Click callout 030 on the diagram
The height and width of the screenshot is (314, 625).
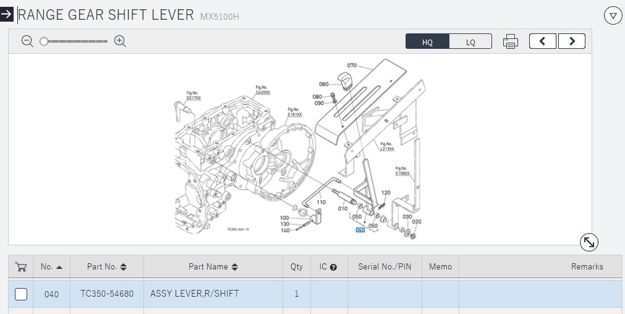click(407, 217)
